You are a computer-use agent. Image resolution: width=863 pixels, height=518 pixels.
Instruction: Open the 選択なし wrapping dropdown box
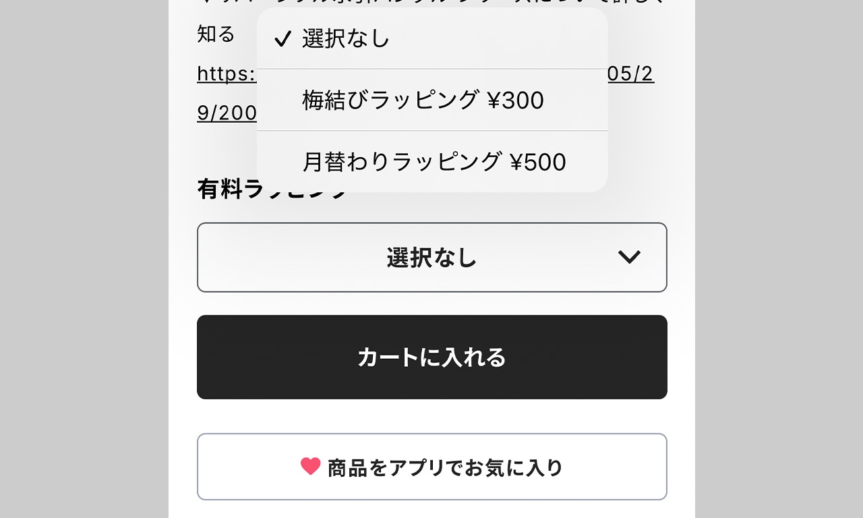[x=432, y=257]
